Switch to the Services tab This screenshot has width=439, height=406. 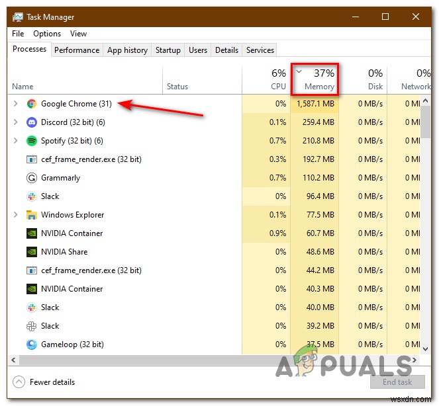click(x=260, y=50)
